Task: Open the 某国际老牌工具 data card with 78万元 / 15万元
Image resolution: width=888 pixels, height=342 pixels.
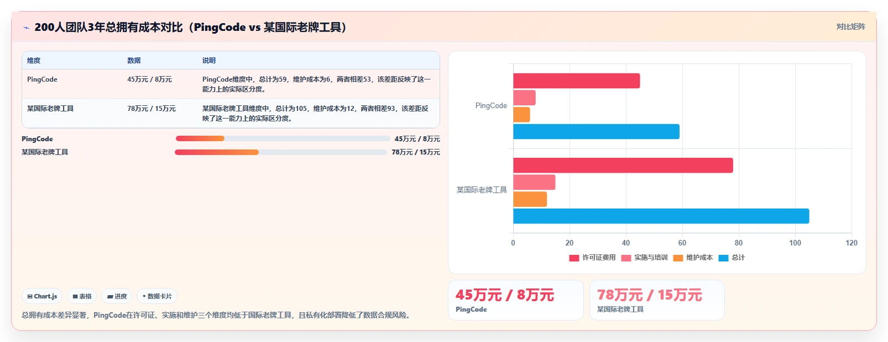Action: [x=657, y=300]
